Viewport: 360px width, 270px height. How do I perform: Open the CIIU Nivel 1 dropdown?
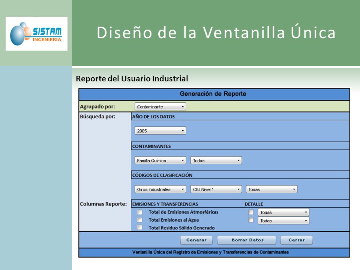coord(216,189)
